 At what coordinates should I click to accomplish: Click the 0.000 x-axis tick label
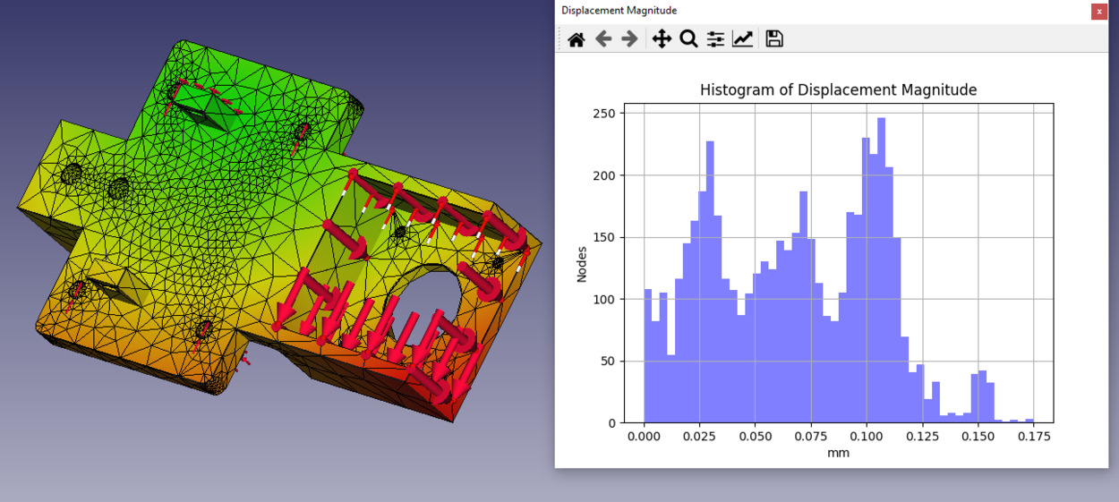644,436
